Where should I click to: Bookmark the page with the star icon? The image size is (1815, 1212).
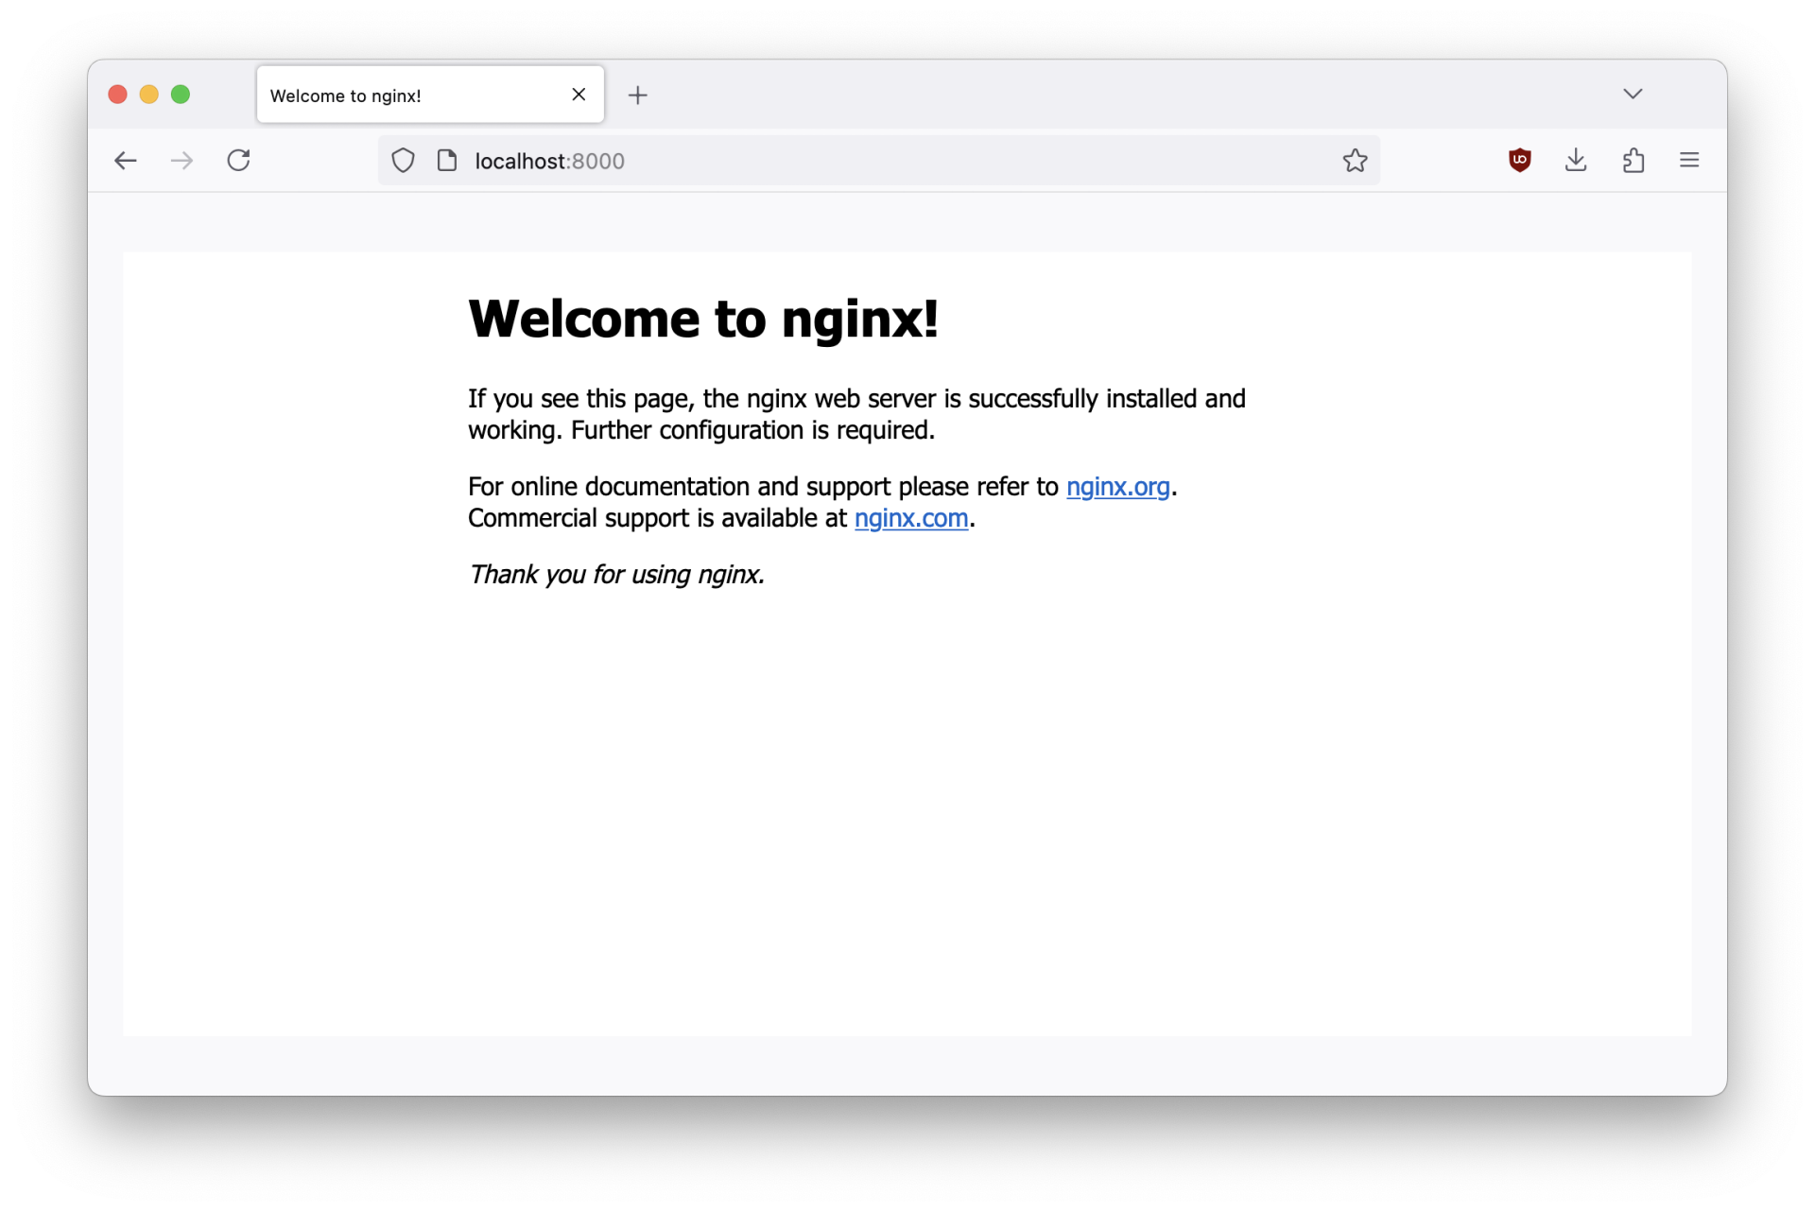pyautogui.click(x=1355, y=160)
